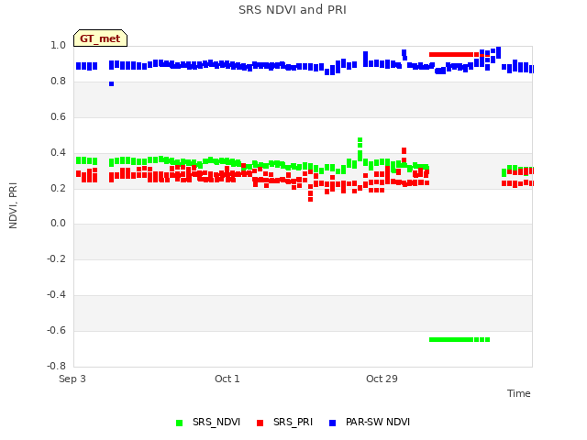This screenshot has width=587, height=440.
Task: Click the -0.8 y-axis tick label
Action: 56,366
